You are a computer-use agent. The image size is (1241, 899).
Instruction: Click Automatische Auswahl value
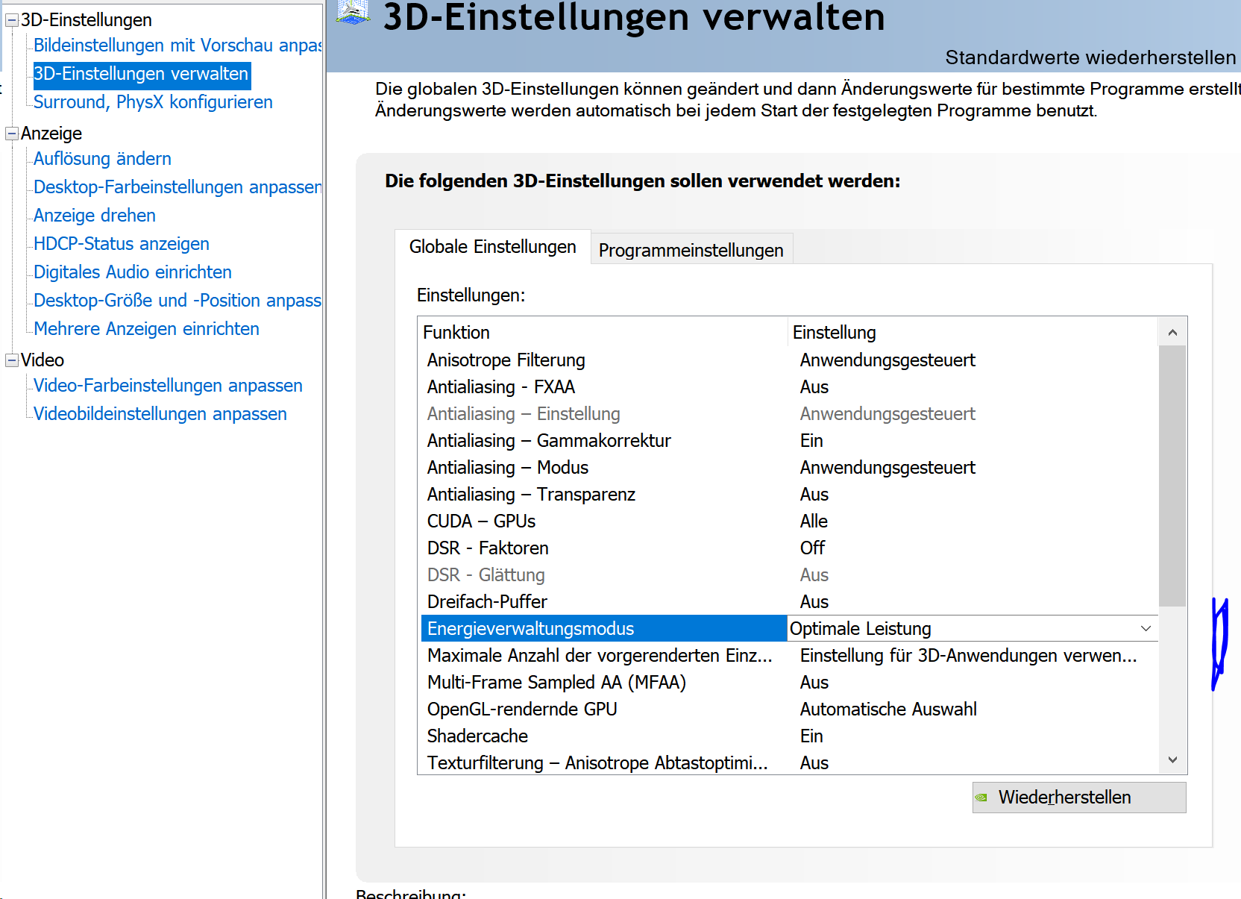pos(888,710)
